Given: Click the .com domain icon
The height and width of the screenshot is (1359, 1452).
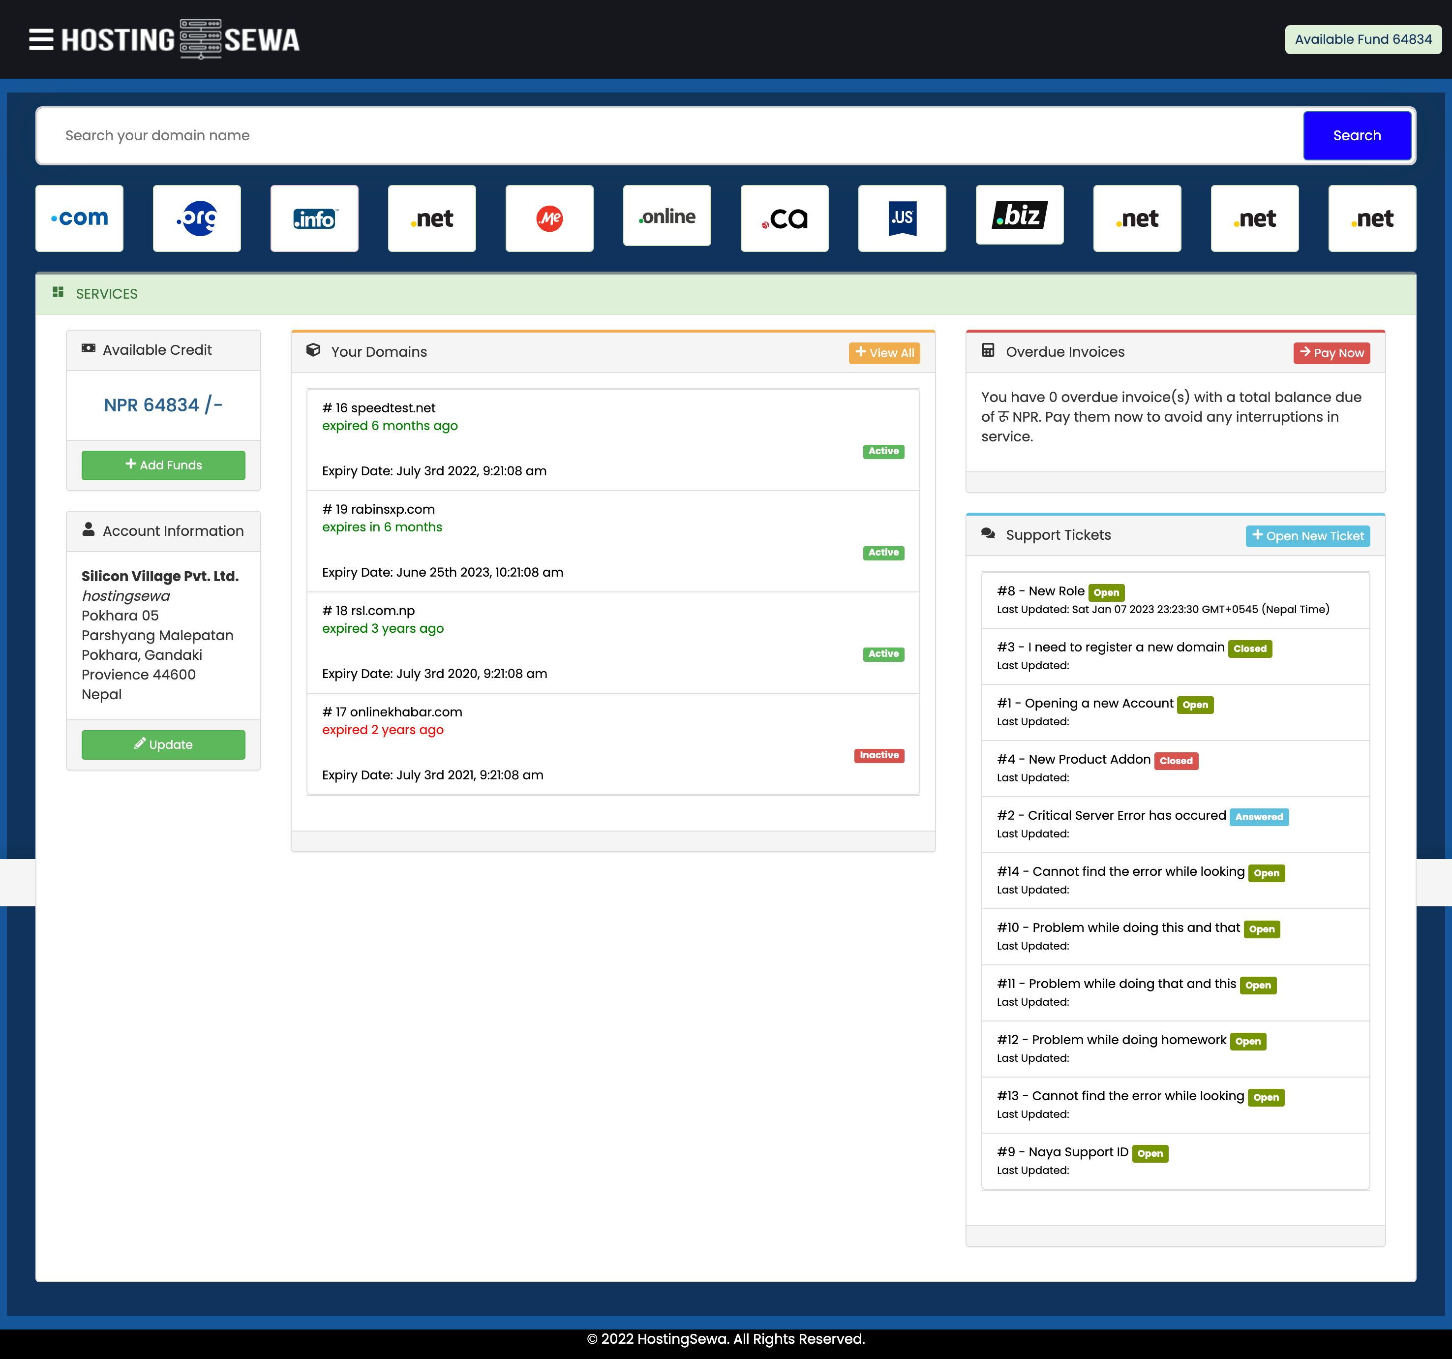Looking at the screenshot, I should pos(80,218).
